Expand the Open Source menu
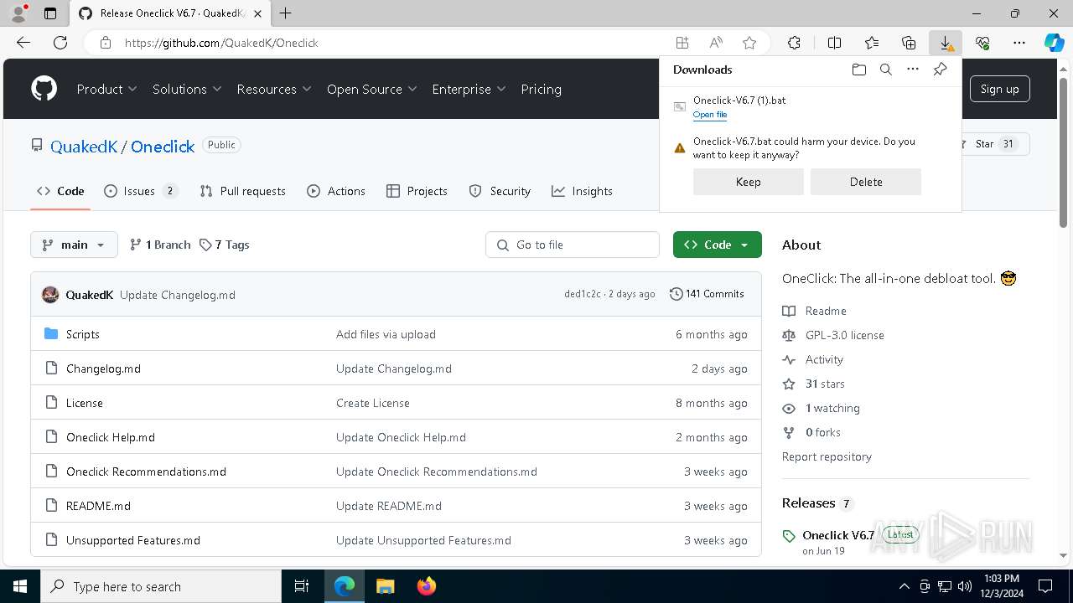The width and height of the screenshot is (1073, 603). point(371,89)
